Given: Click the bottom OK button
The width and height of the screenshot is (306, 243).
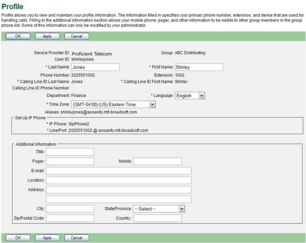Looking at the screenshot, I should coord(18,238).
